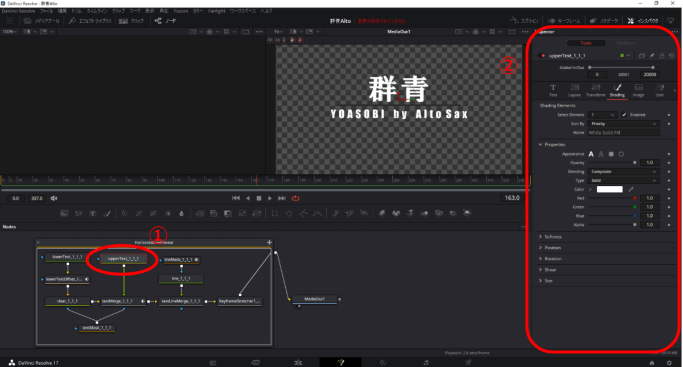Reset upperText_1_1_1 settings to default
The height and width of the screenshot is (367, 683).
click(672, 56)
